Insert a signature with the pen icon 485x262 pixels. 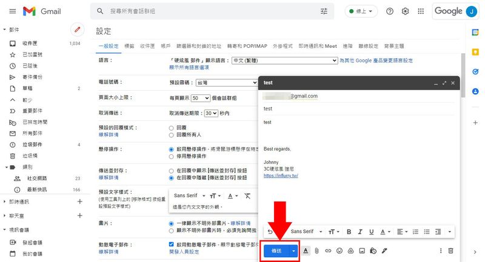(384, 251)
